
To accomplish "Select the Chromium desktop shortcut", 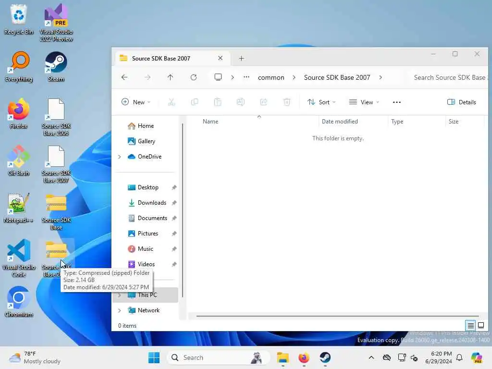I will [19, 302].
